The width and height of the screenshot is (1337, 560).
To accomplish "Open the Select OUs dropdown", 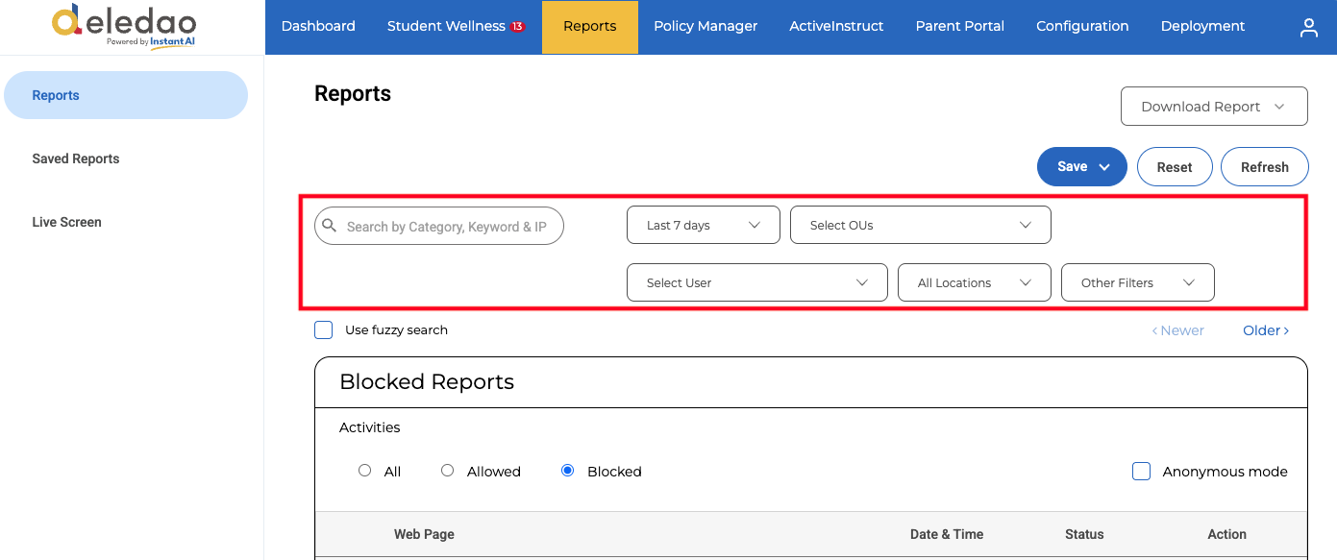I will click(921, 225).
